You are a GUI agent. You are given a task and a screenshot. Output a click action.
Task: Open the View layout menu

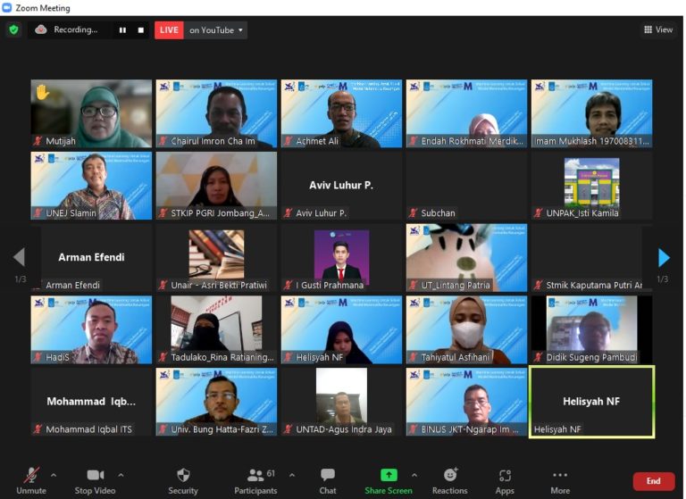coord(658,29)
